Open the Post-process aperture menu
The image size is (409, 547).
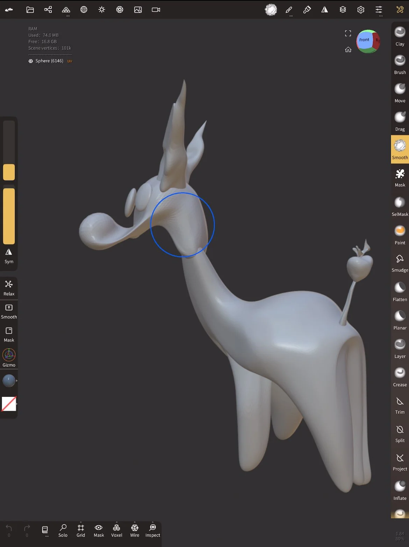tap(120, 10)
